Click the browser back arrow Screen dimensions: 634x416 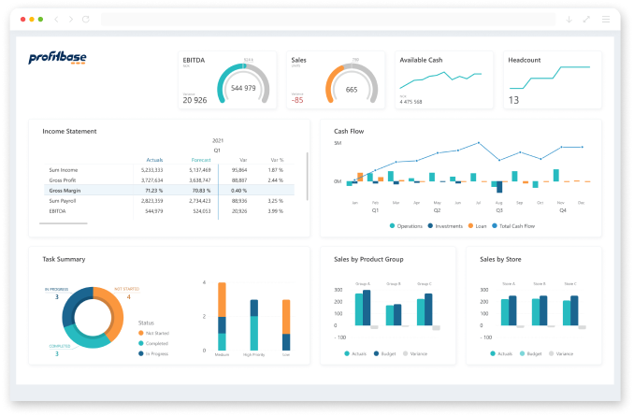[57, 19]
